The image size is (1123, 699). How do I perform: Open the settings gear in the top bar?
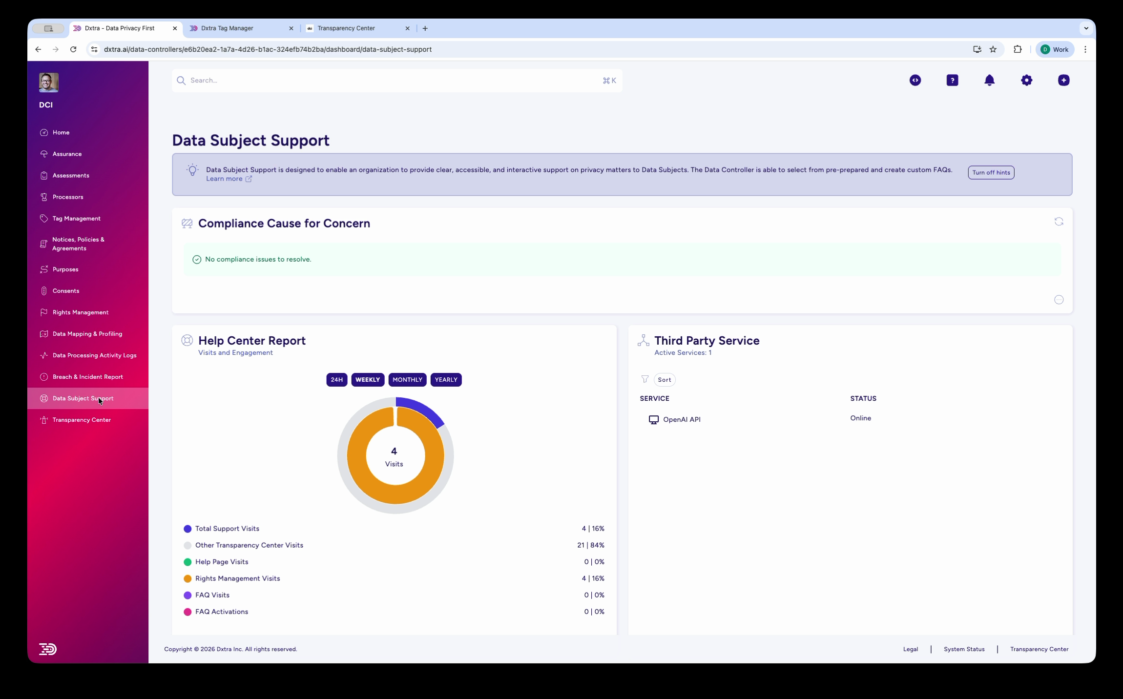pyautogui.click(x=1026, y=80)
